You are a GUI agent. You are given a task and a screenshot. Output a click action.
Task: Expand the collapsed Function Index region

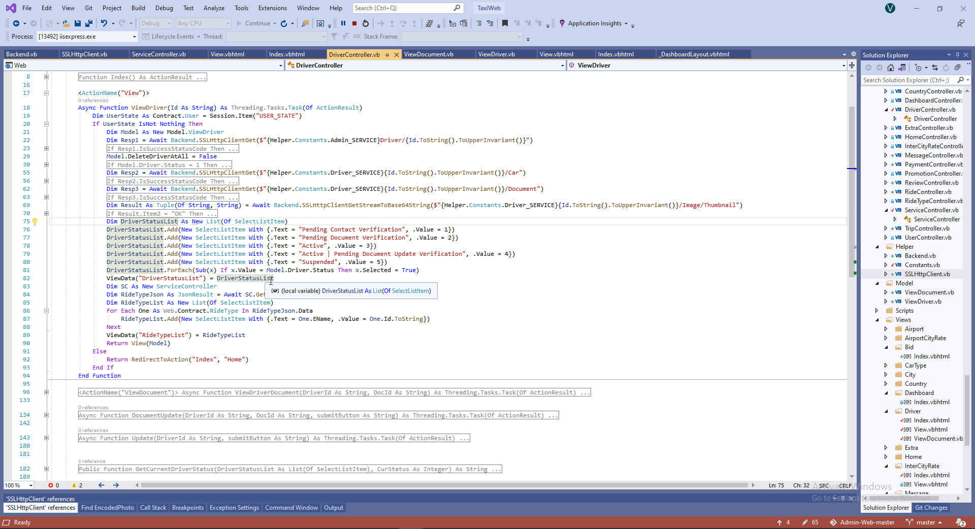click(46, 77)
